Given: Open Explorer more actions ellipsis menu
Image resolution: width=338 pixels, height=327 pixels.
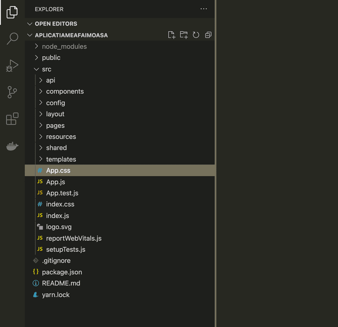Looking at the screenshot, I should point(204,9).
